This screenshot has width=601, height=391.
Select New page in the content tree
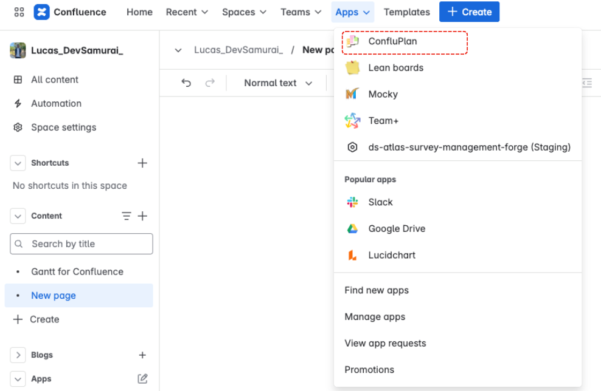coord(79,295)
